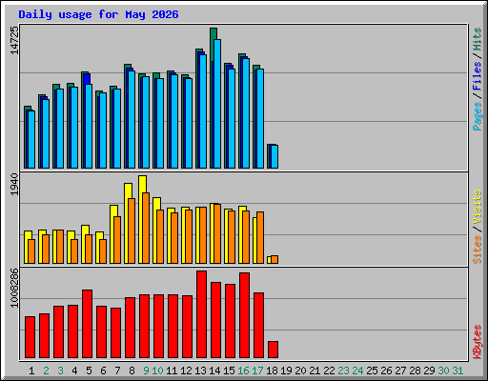The height and width of the screenshot is (381, 488).
Task: Click day 8 on the x-axis
Action: point(132,371)
